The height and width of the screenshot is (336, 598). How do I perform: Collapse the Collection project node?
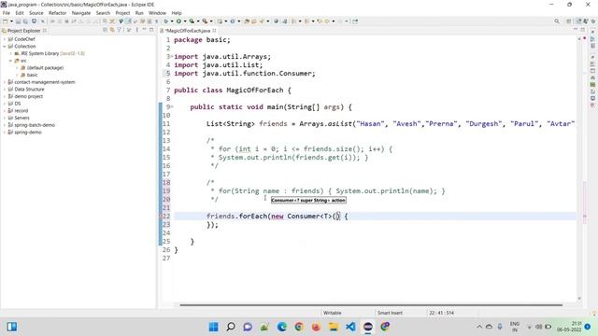click(x=4, y=46)
